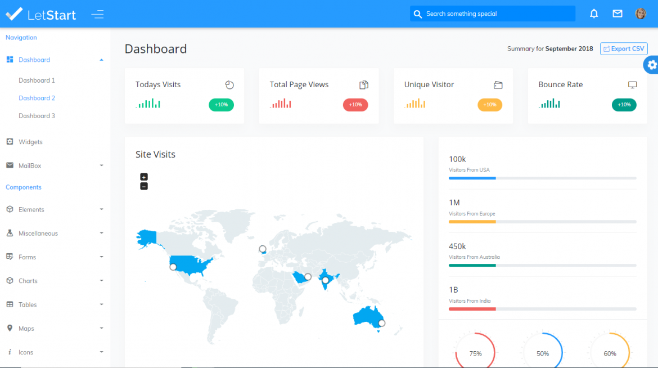The height and width of the screenshot is (368, 658).
Task: Zoom in on the map
Action: (144, 177)
